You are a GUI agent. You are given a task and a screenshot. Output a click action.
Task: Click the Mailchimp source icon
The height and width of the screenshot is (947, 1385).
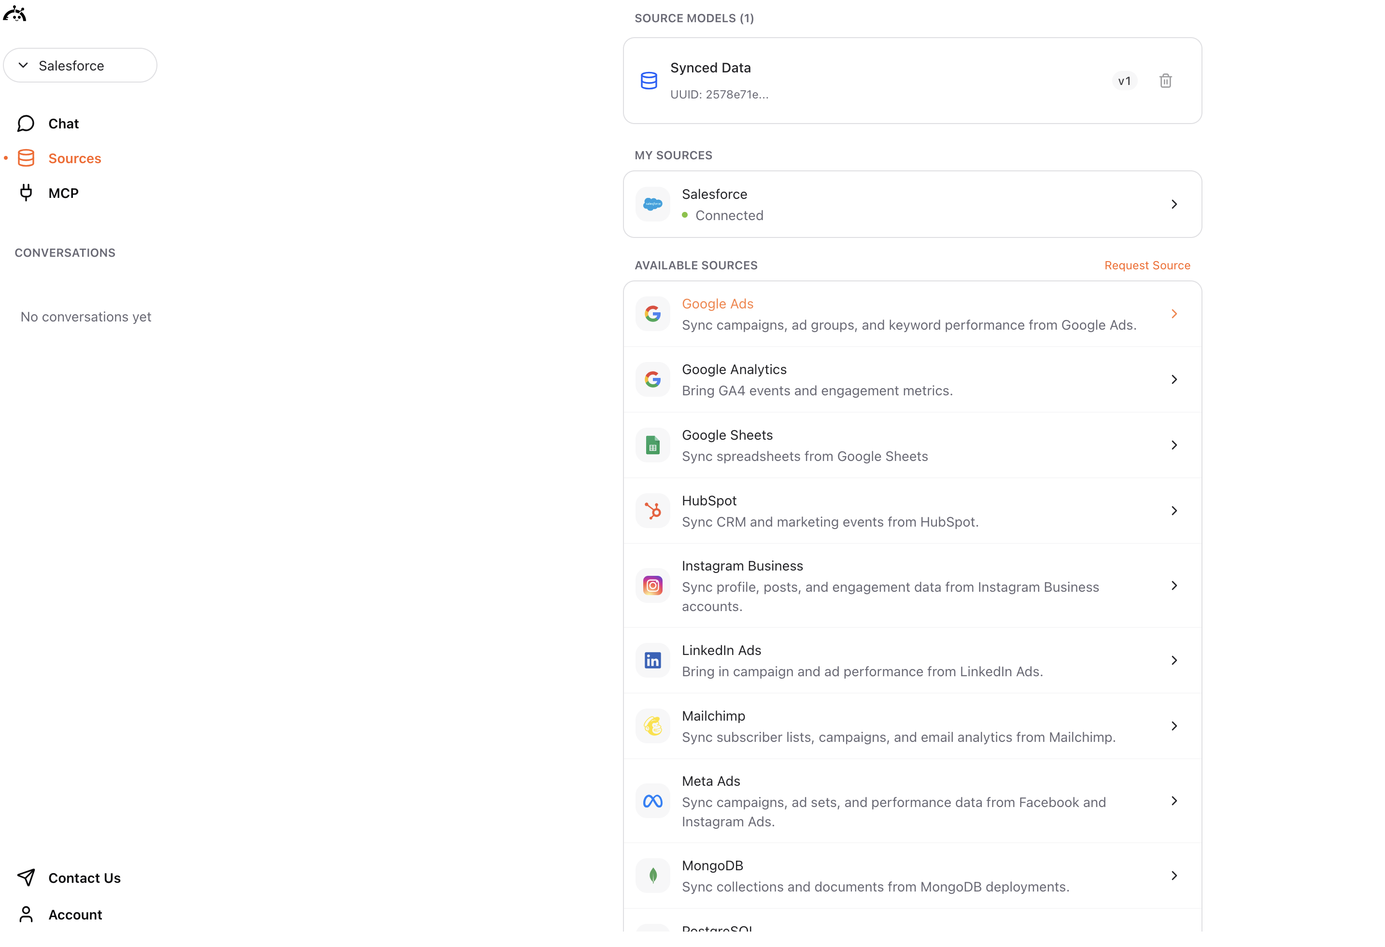coord(652,725)
